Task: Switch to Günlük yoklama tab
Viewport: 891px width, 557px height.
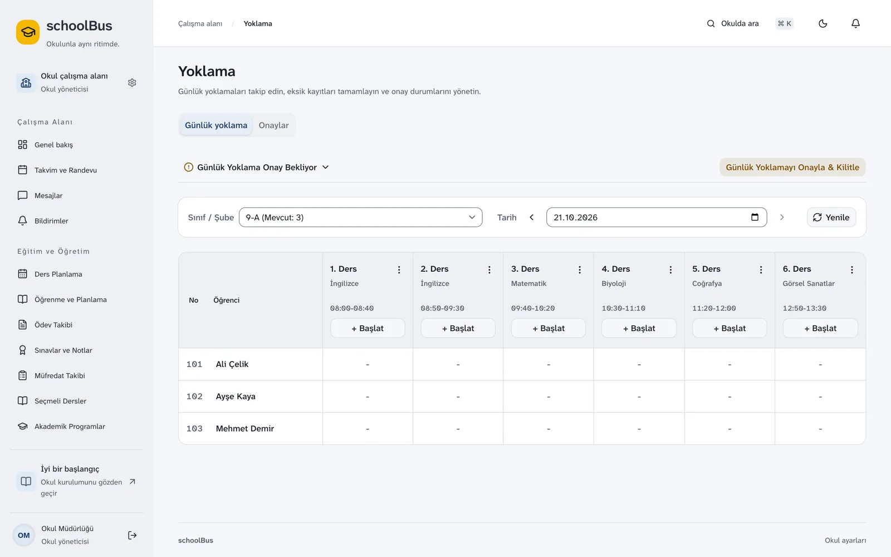Action: pos(216,125)
